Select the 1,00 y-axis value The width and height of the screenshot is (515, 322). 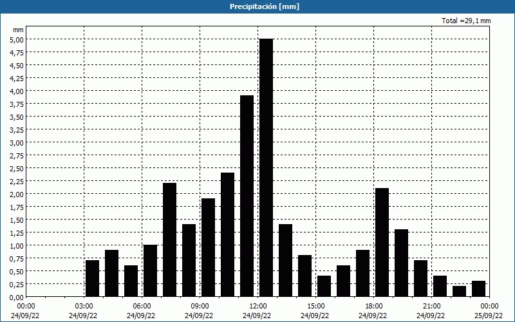coord(17,246)
